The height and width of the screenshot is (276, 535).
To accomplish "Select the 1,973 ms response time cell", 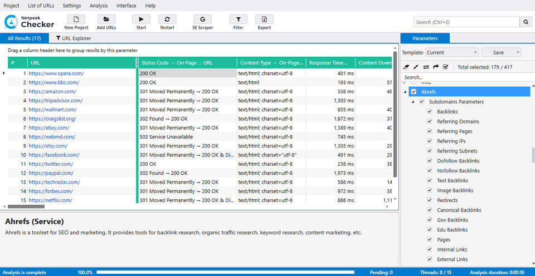I will (x=330, y=173).
